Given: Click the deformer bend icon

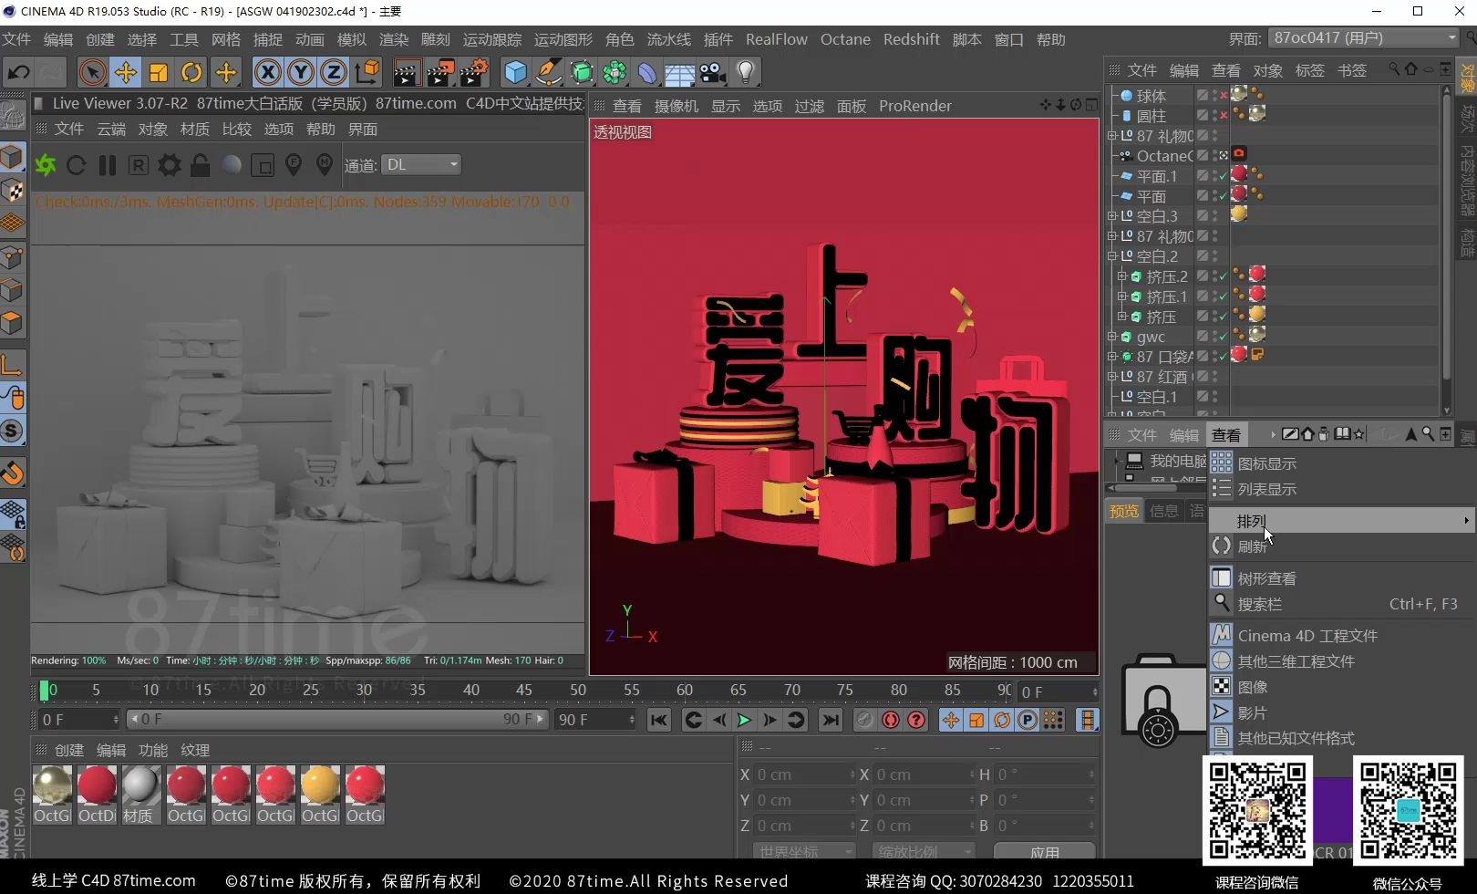Looking at the screenshot, I should 647,72.
